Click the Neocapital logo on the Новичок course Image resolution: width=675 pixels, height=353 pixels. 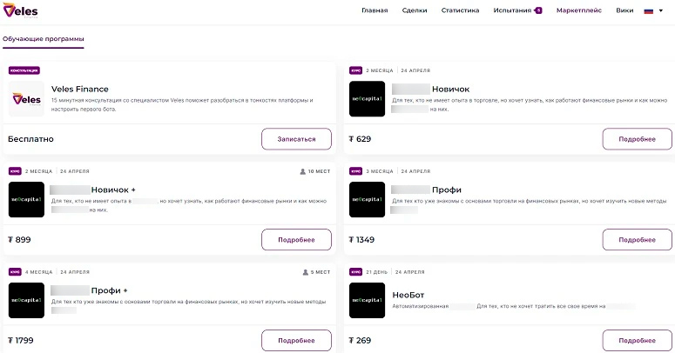pos(367,99)
